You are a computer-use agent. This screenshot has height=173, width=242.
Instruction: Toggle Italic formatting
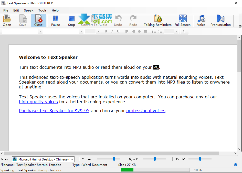click(x=112, y=31)
